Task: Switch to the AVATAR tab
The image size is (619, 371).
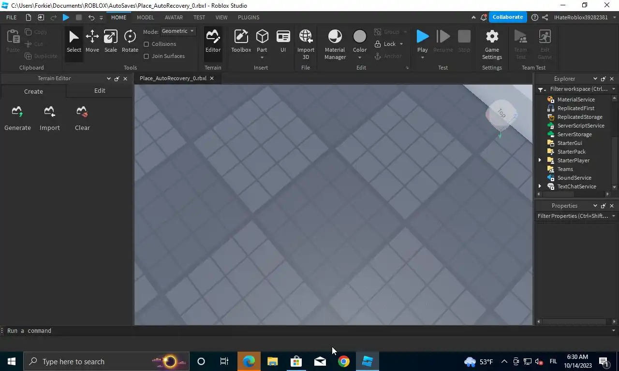Action: [174, 17]
